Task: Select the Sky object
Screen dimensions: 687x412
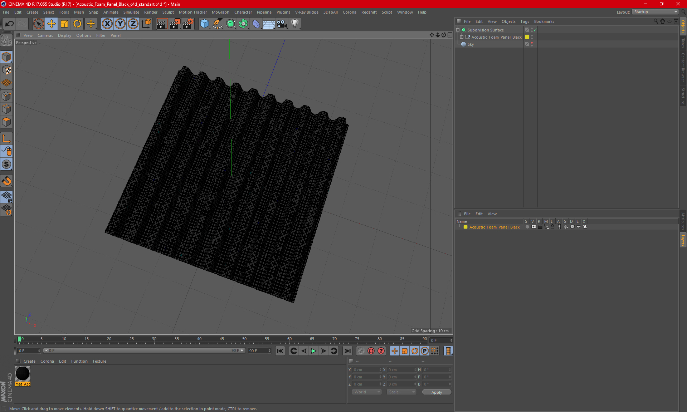Action: [x=471, y=44]
